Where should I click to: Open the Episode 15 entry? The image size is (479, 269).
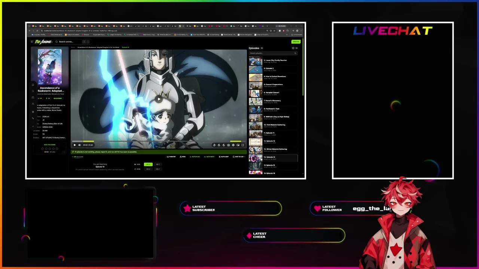[273, 166]
